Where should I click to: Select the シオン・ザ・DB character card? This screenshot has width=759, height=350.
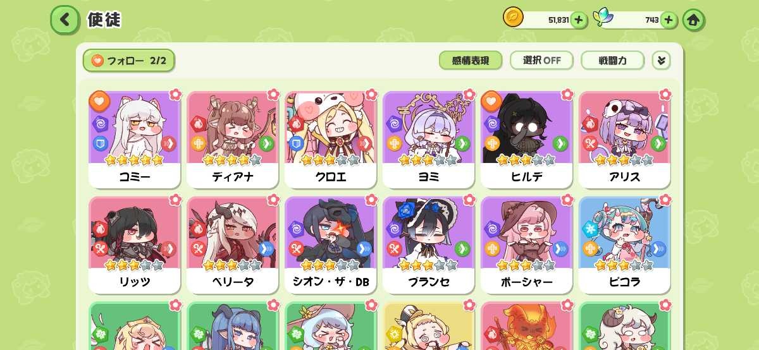[331, 245]
